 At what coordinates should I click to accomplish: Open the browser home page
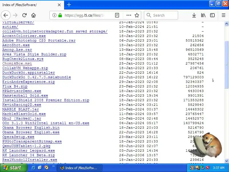pyautogui.click(x=33, y=15)
